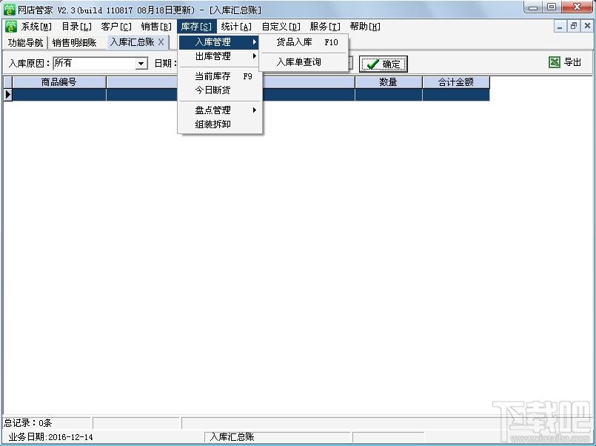Select 今日断货 menu entry
Screen dimensions: 596x446
(220, 90)
